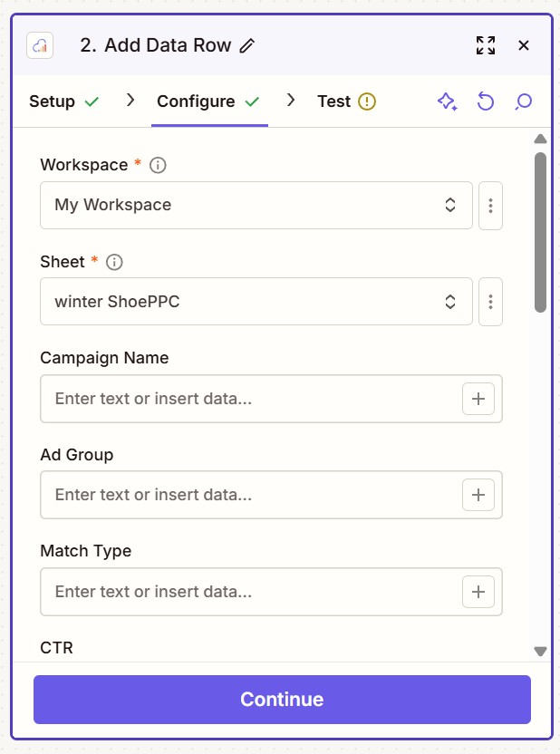The image size is (560, 754).
Task: Click the CTR field label
Action: [x=57, y=648]
